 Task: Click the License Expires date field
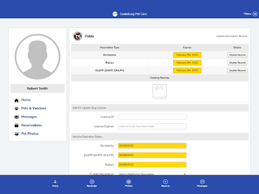pyautogui.click(x=152, y=126)
